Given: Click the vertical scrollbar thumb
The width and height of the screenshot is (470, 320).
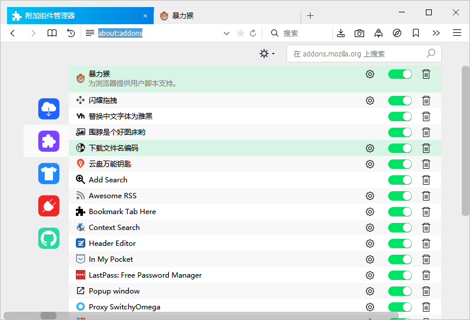Looking at the screenshot, I should click(x=465, y=141).
